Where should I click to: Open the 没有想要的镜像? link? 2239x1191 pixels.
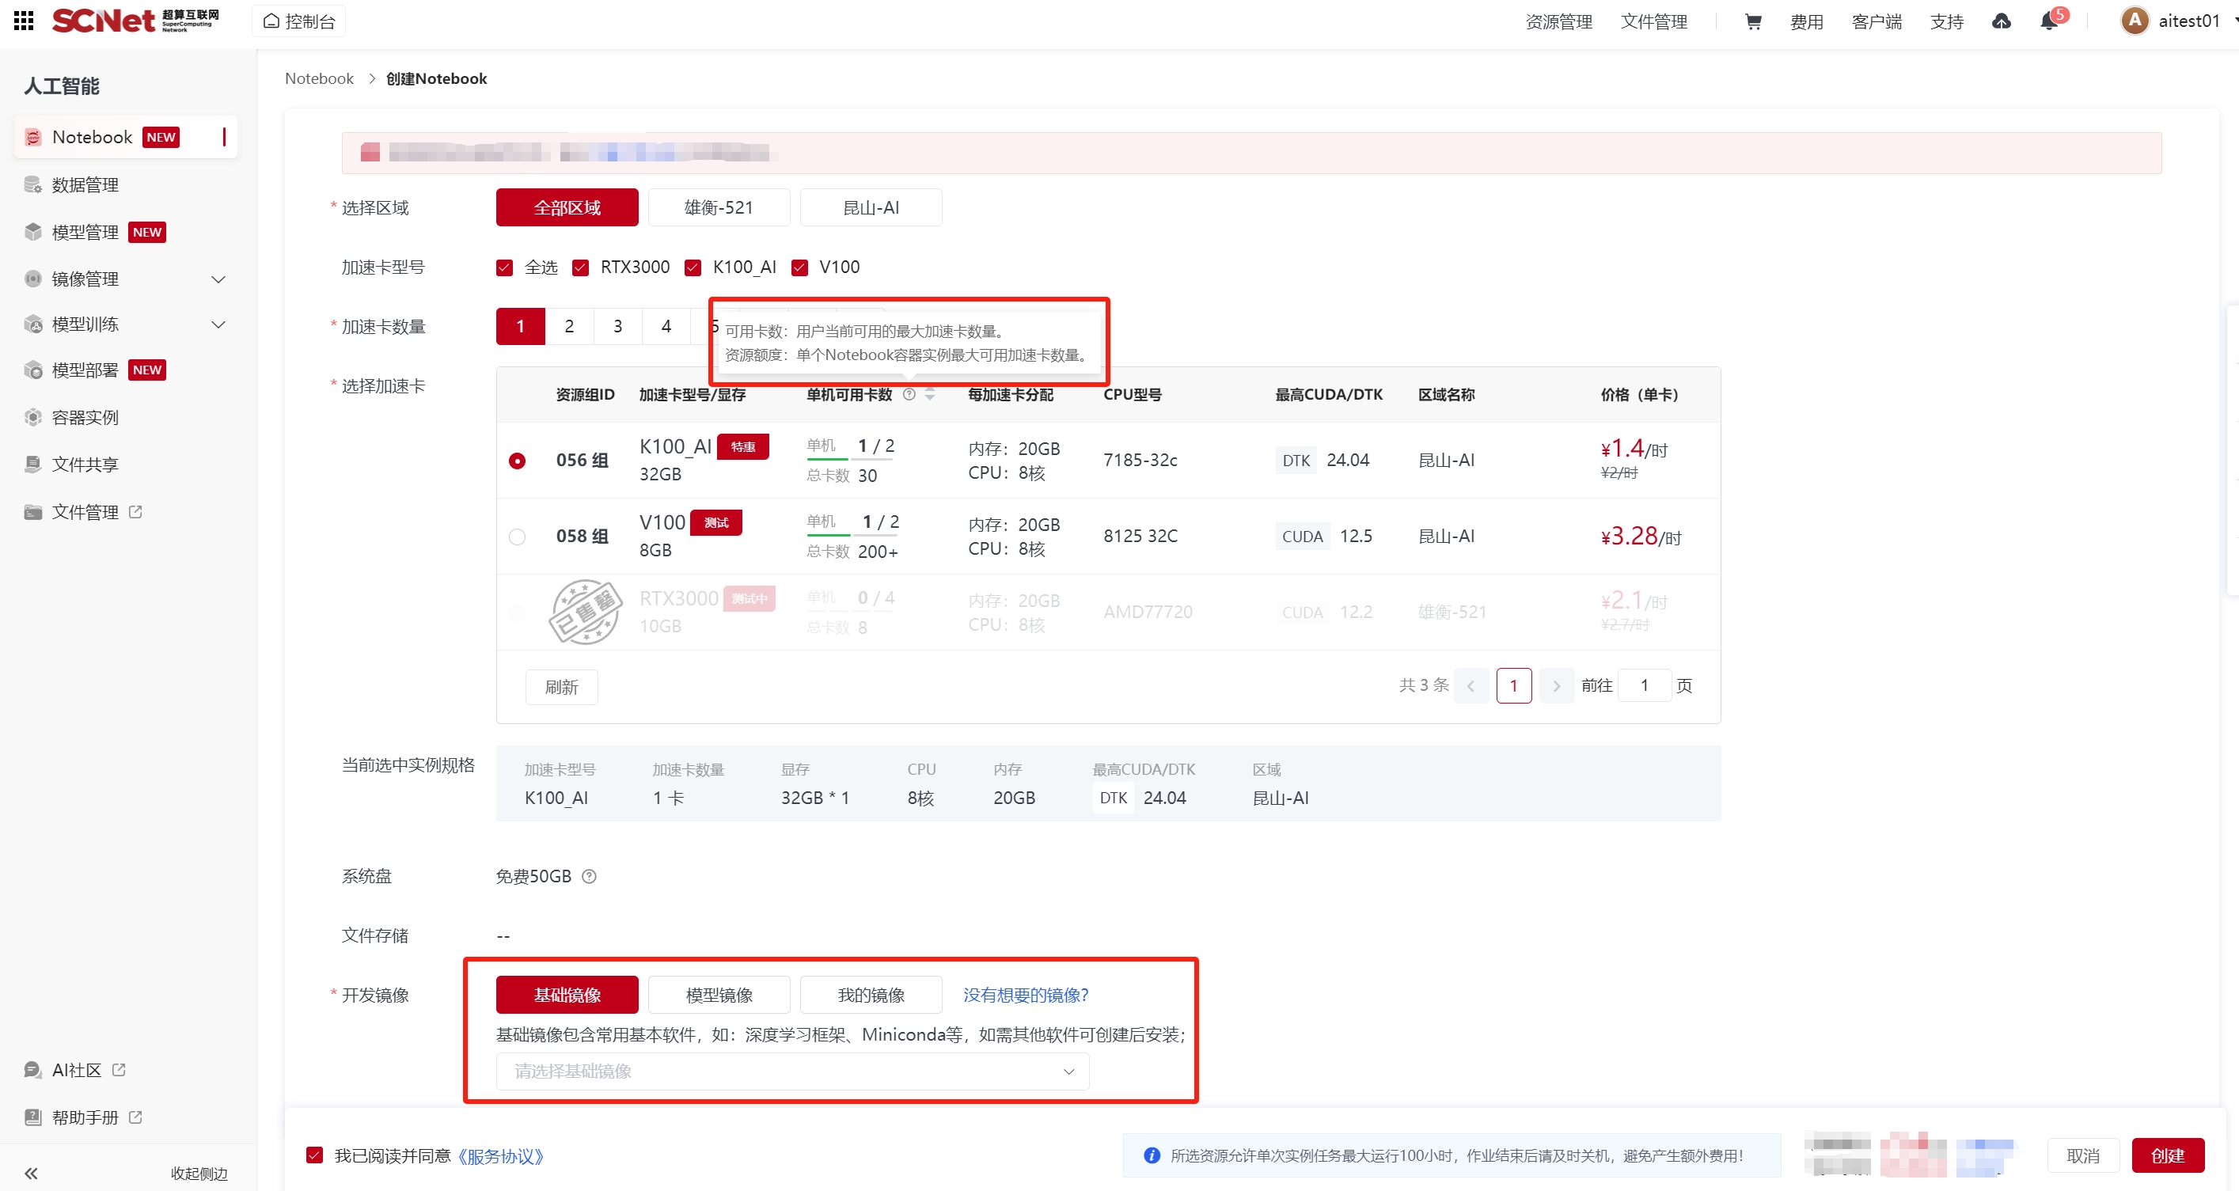click(1025, 995)
